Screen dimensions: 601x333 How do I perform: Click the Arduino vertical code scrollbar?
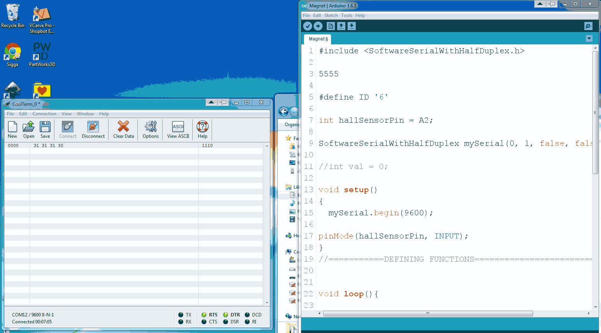595,113
